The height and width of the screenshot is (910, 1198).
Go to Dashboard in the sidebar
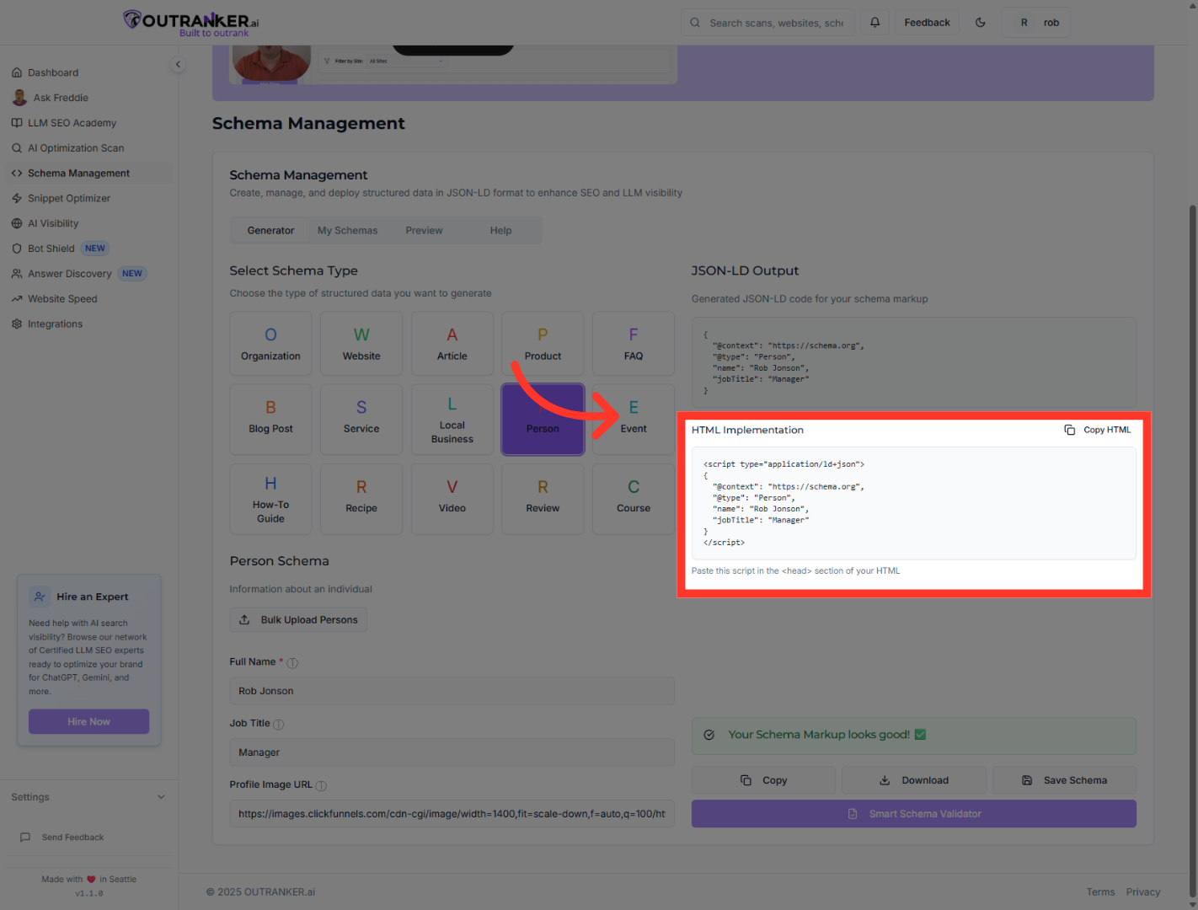(88, 72)
